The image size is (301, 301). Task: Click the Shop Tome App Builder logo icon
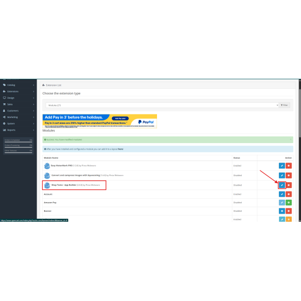click(47, 185)
